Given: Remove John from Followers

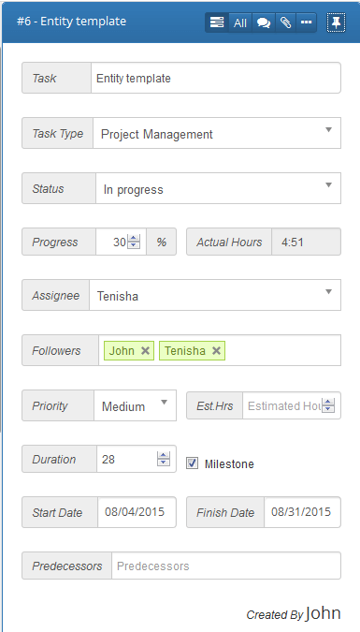Looking at the screenshot, I should [145, 351].
